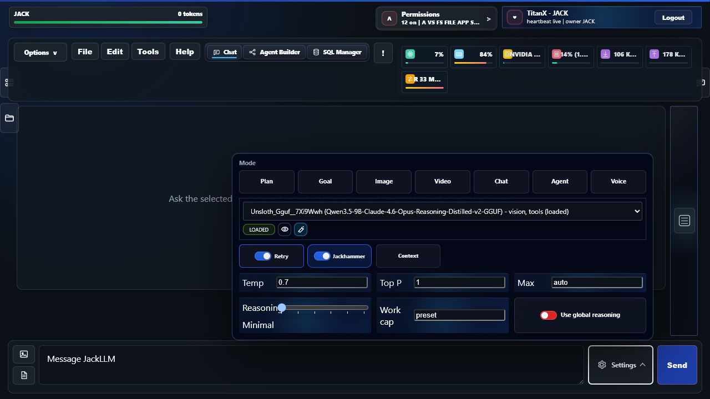Click the Send button

click(x=677, y=365)
